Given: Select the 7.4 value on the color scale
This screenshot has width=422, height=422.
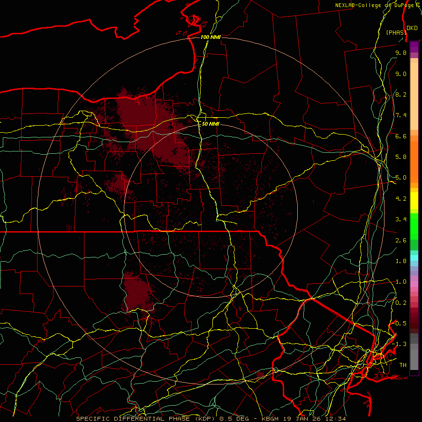Looking at the screenshot, I should (x=401, y=115).
